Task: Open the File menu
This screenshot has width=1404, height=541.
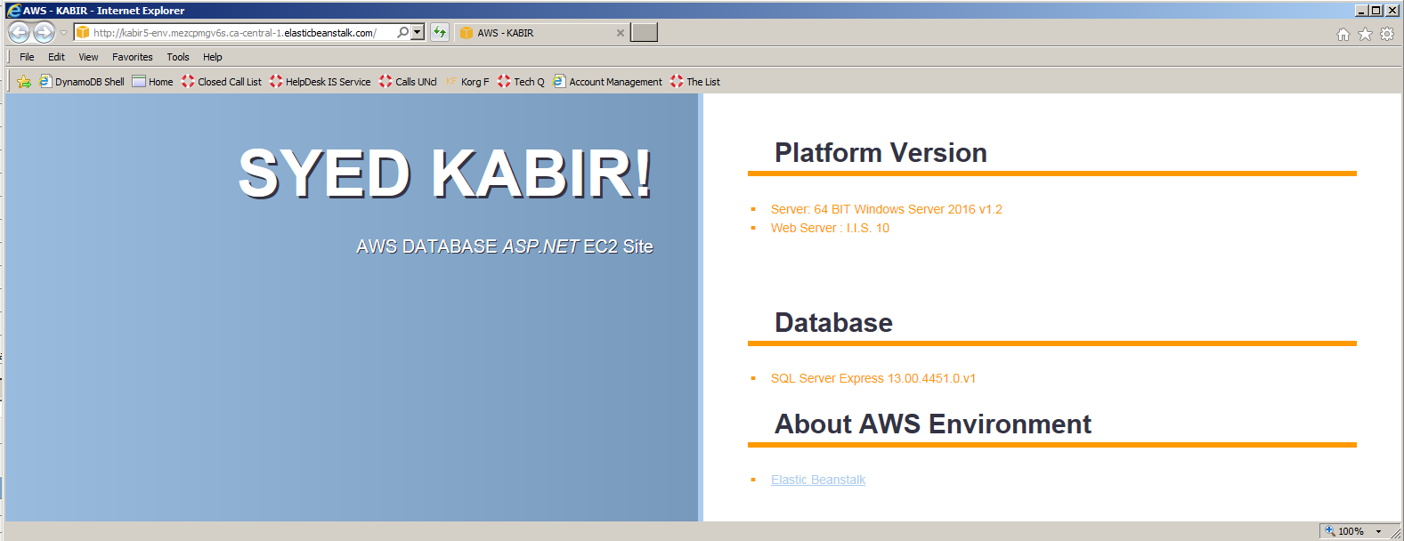Action: 27,57
